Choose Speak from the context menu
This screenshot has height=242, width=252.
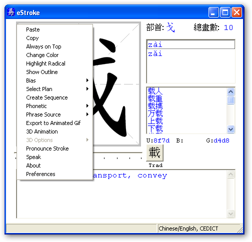(55, 157)
